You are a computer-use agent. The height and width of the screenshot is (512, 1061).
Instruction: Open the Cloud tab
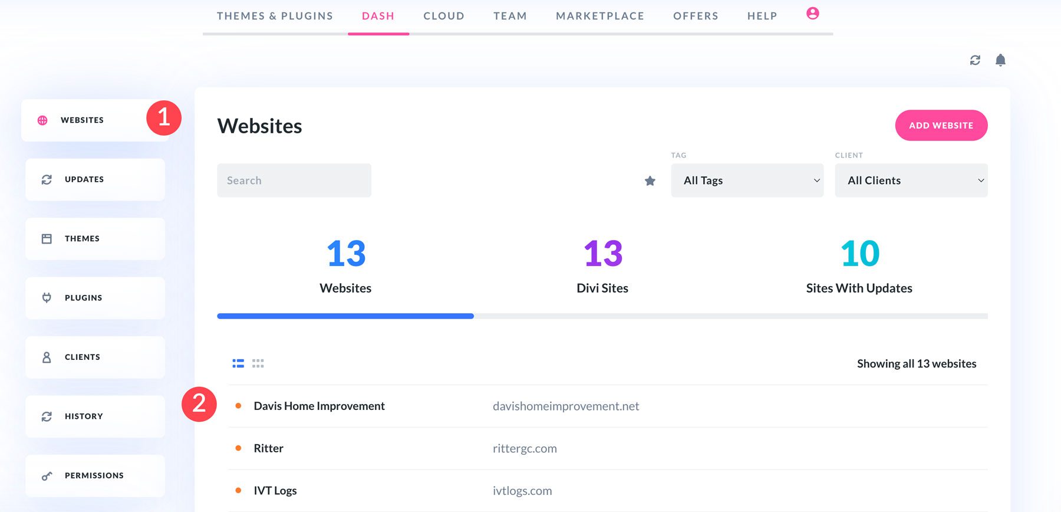click(444, 16)
